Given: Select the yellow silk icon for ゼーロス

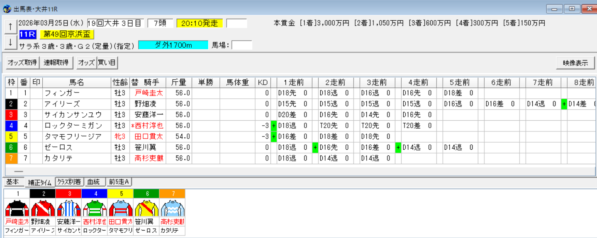Looking at the screenshot, I should (x=146, y=208).
